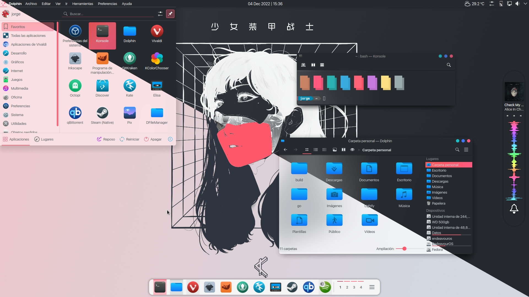The image size is (529, 297).
Task: Switch Dolphin to list view
Action: (x=316, y=150)
